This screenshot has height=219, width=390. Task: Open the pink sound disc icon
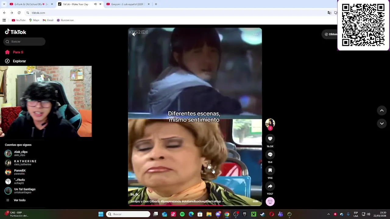[x=270, y=202]
